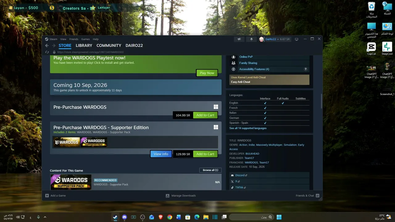Open the Friends menu

[x=74, y=39]
